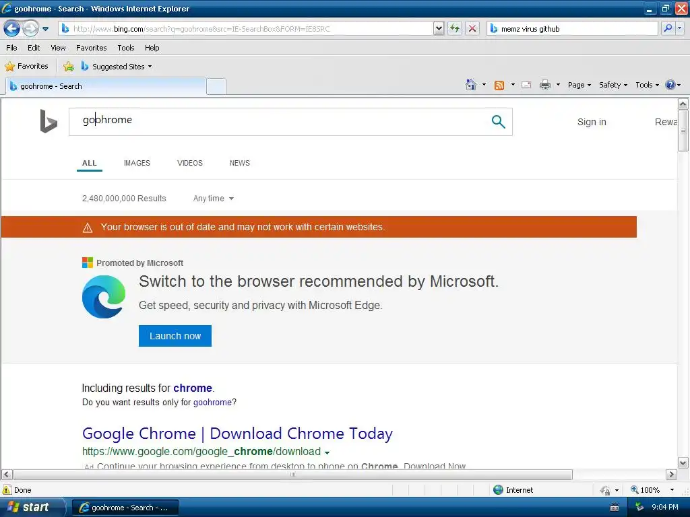Open the 100% zoom level control

click(652, 490)
